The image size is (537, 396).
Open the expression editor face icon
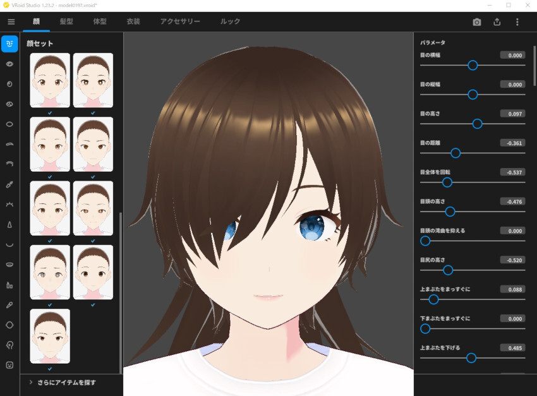point(9,364)
